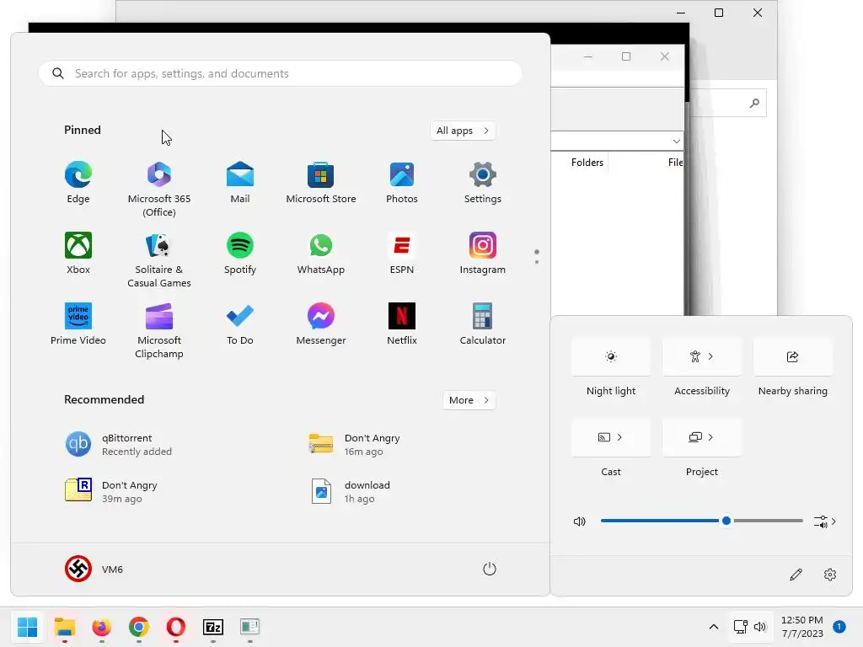
Task: Open the Mail app
Action: click(x=240, y=183)
